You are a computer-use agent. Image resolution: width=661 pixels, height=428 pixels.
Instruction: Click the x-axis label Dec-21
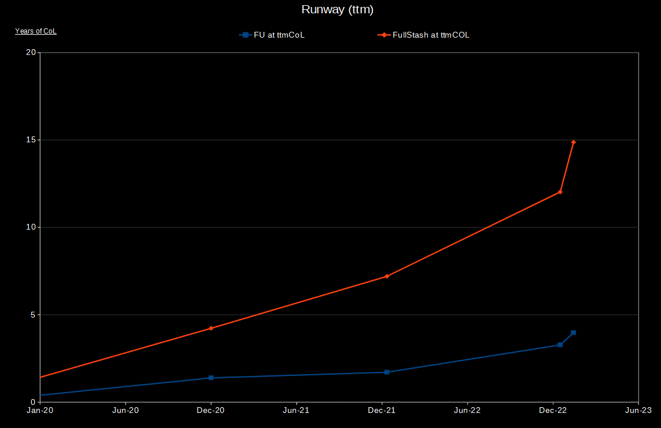pos(382,410)
